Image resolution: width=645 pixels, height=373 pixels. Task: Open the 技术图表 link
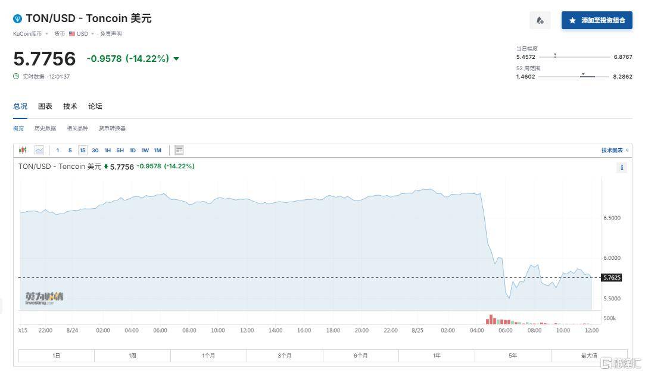[614, 151]
